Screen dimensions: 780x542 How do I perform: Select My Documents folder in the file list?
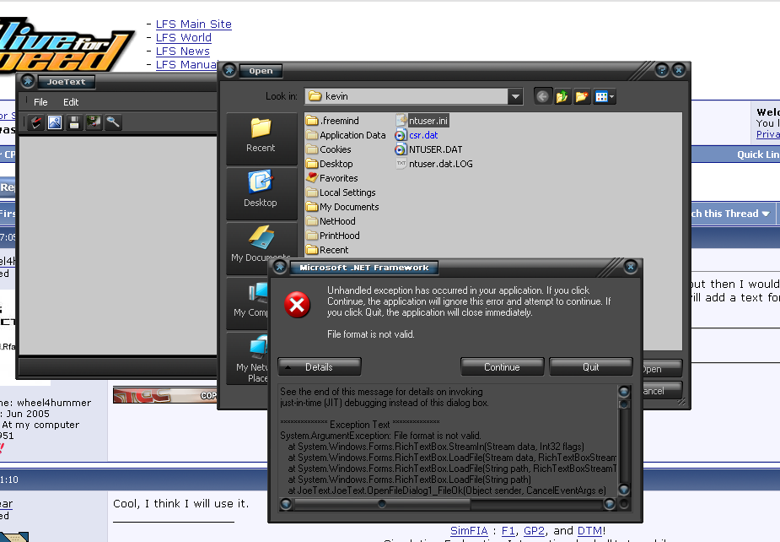tap(342, 207)
